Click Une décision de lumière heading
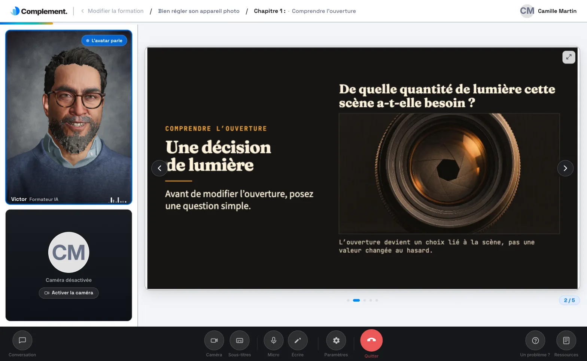This screenshot has width=587, height=361. (218, 156)
